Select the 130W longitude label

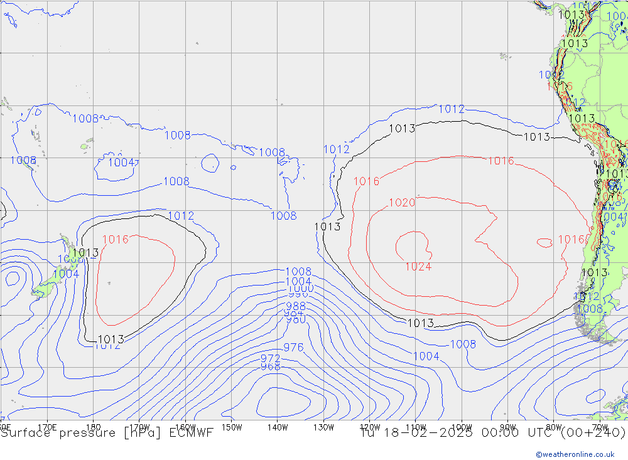point(323,427)
